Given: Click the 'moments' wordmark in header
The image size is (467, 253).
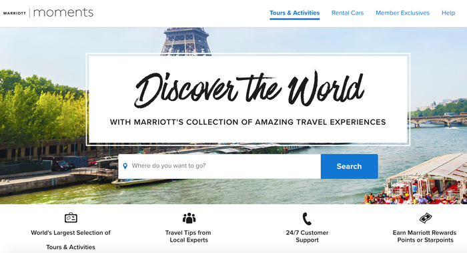Looking at the screenshot, I should tap(63, 13).
